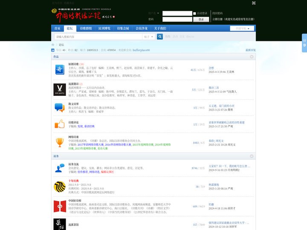This screenshot has height=230, width=307.
Task: Open the 最新回复 link
Action: (251, 50)
